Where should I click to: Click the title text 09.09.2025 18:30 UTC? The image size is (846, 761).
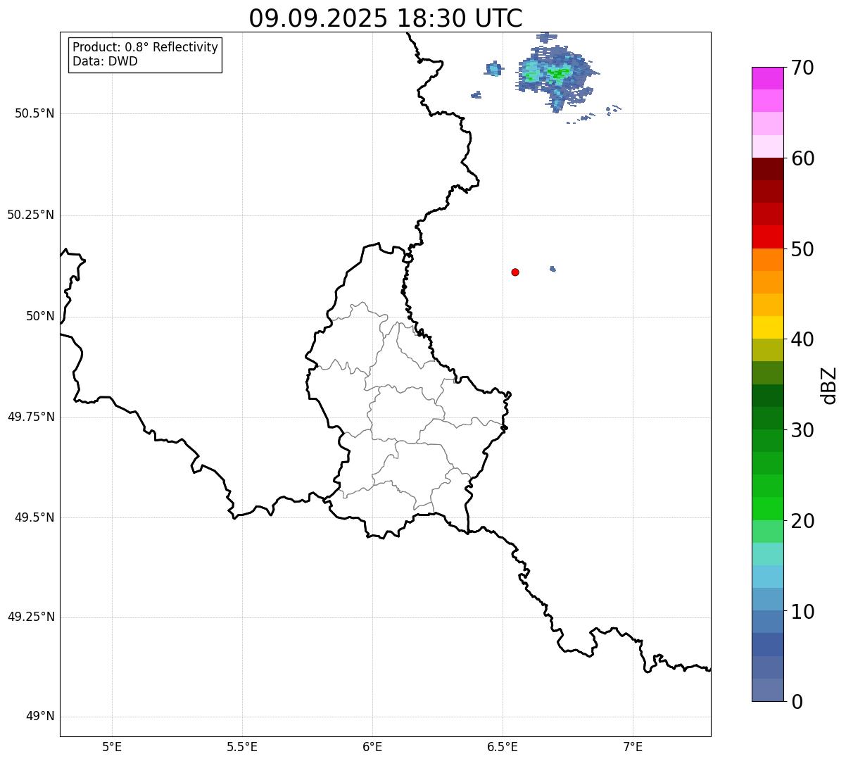[386, 18]
